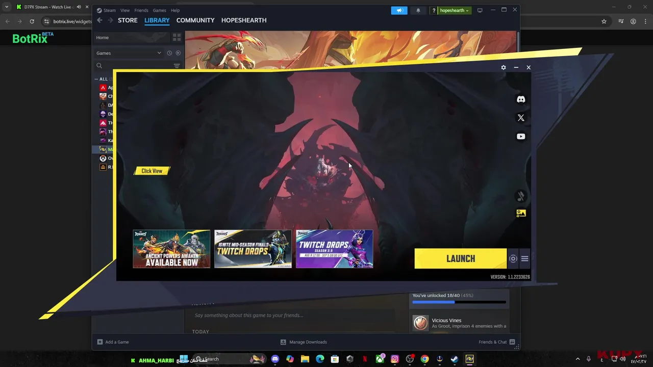Open Twitch Drops Season 3.5 banner
The image size is (653, 367).
coord(335,249)
